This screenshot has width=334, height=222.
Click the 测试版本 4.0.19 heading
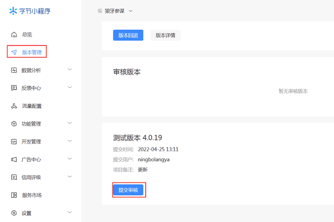point(137,137)
